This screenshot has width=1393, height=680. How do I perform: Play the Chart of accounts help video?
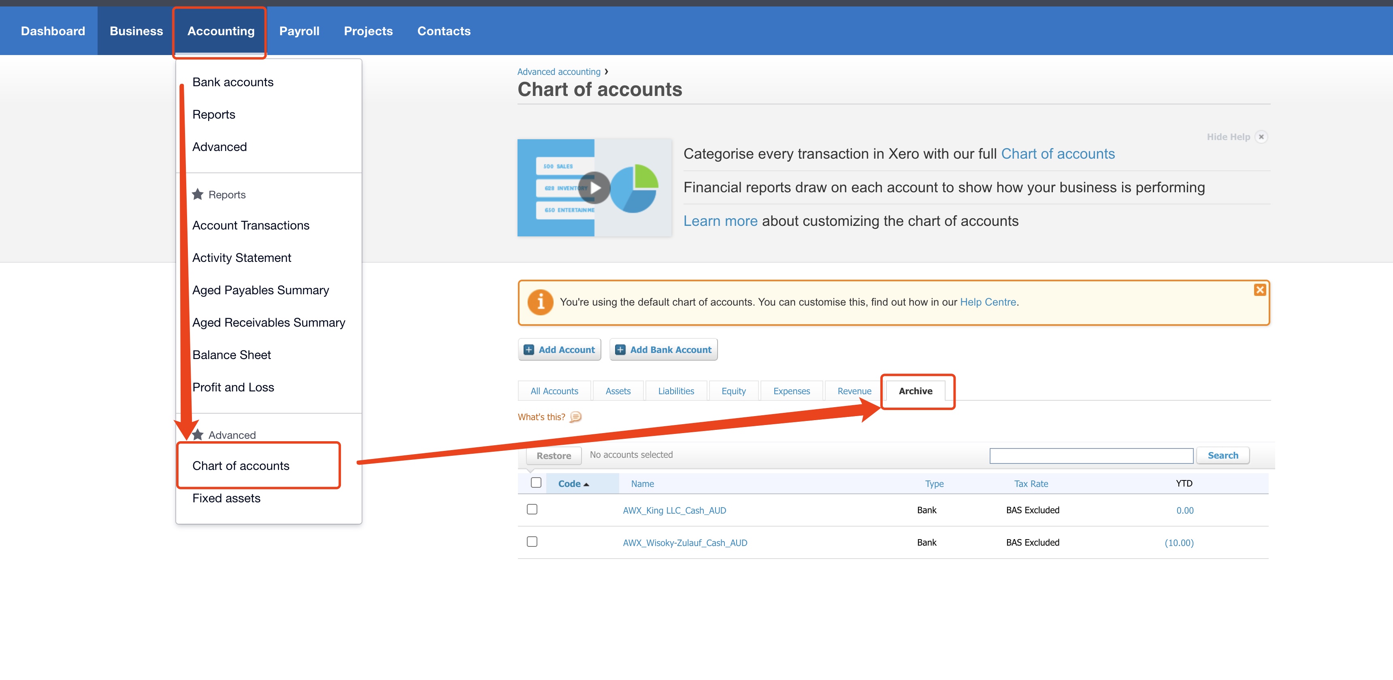[594, 187]
